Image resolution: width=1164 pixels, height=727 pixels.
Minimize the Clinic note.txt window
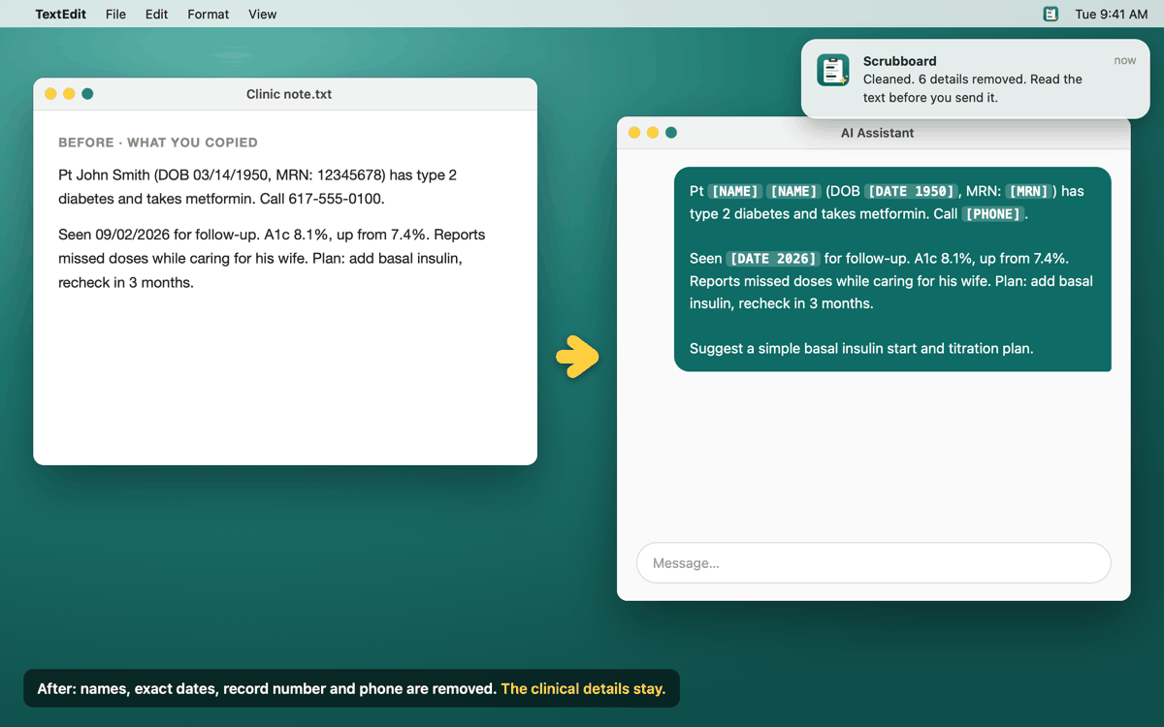point(69,94)
